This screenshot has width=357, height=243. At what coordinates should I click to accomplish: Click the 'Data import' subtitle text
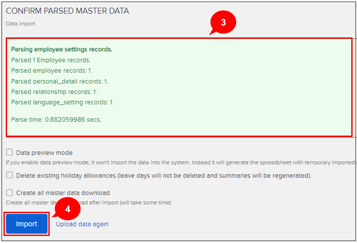point(20,24)
